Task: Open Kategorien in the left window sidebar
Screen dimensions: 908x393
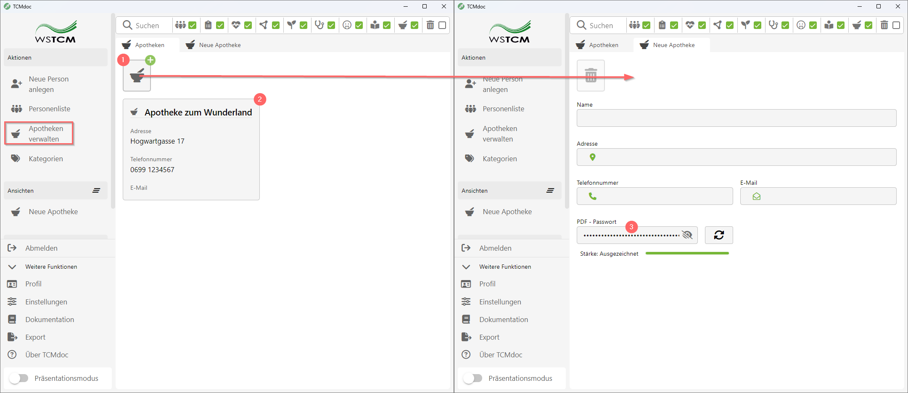Action: [x=45, y=159]
